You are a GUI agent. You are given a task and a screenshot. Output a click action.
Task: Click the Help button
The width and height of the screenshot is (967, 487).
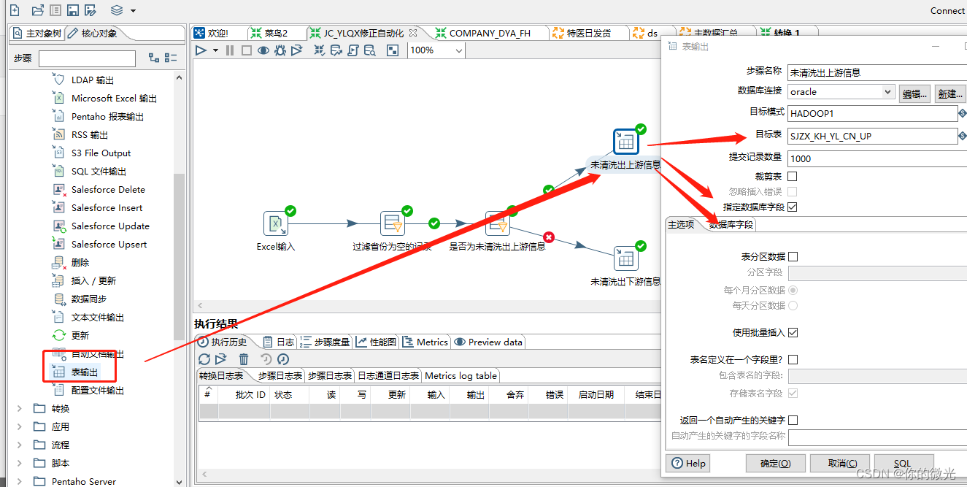coord(690,463)
